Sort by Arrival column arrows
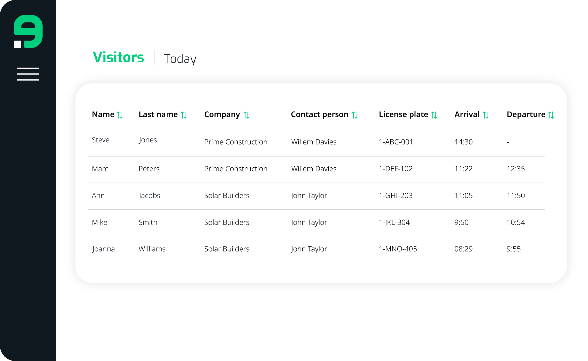The image size is (588, 361). tap(486, 115)
